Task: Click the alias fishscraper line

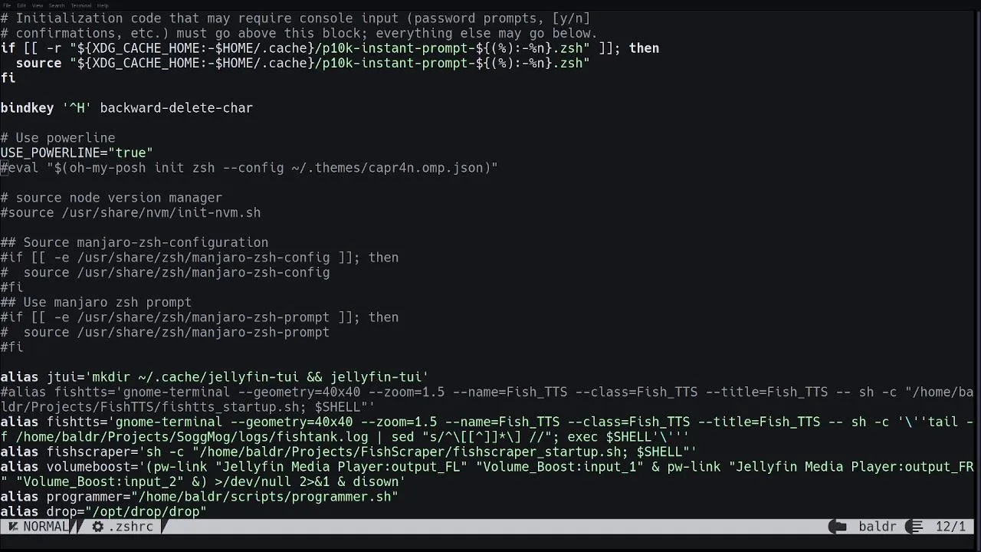Action: point(349,452)
